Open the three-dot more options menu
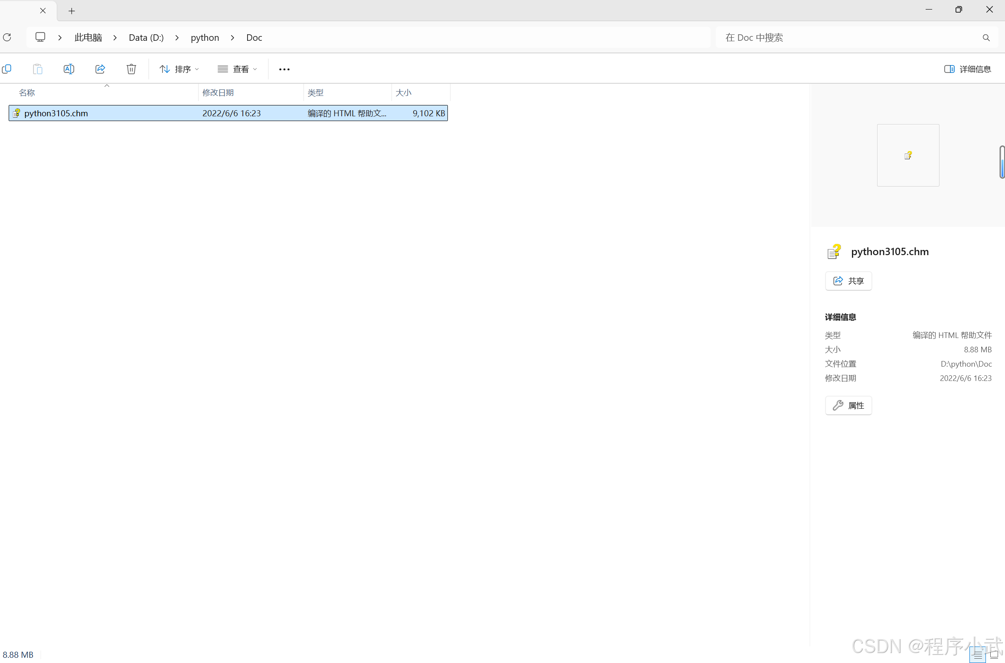The image size is (1005, 663). [284, 69]
